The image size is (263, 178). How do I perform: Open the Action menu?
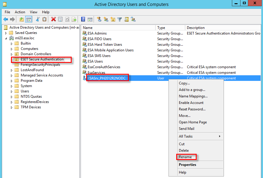point(20,12)
